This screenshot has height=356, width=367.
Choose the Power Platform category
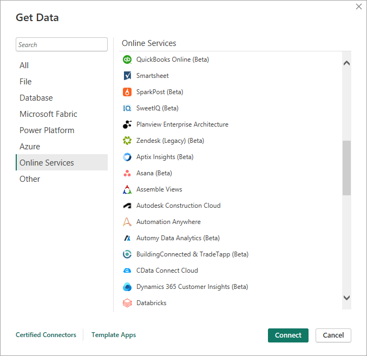[x=62, y=130]
